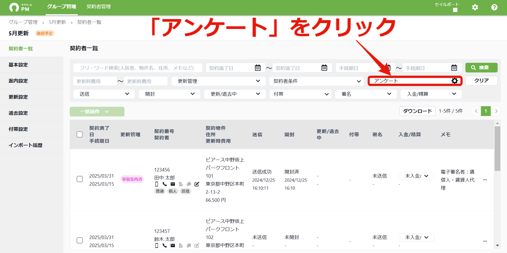Open 基本設定 in the sidebar

pyautogui.click(x=32, y=65)
